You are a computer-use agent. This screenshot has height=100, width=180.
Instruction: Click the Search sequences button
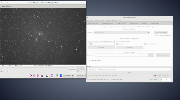coord(161,32)
